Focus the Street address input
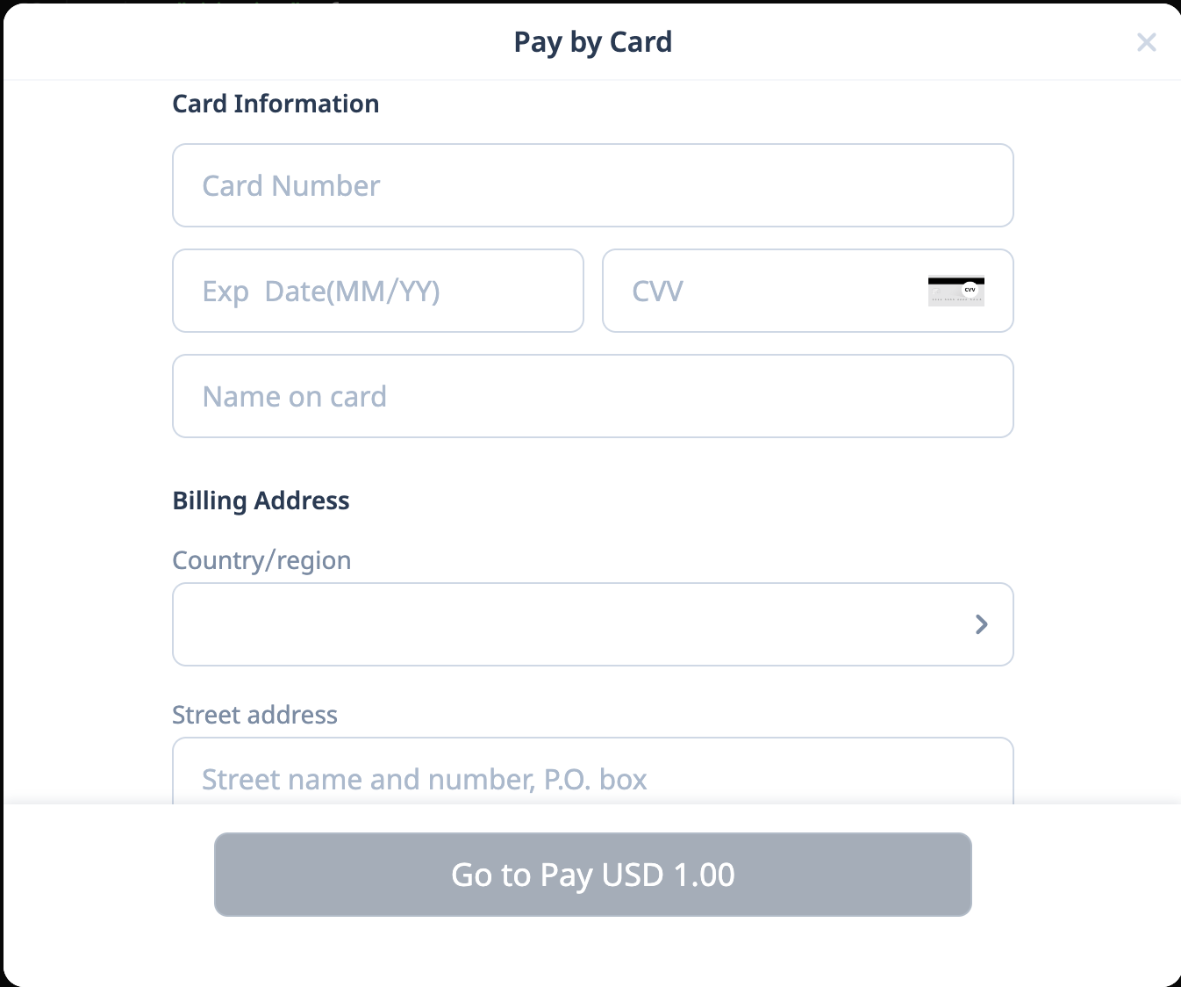The height and width of the screenshot is (987, 1181). (592, 777)
